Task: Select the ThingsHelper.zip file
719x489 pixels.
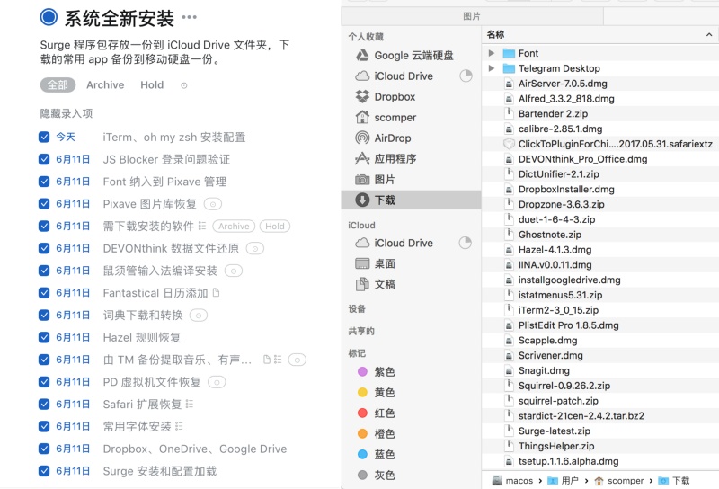Action: [556, 446]
